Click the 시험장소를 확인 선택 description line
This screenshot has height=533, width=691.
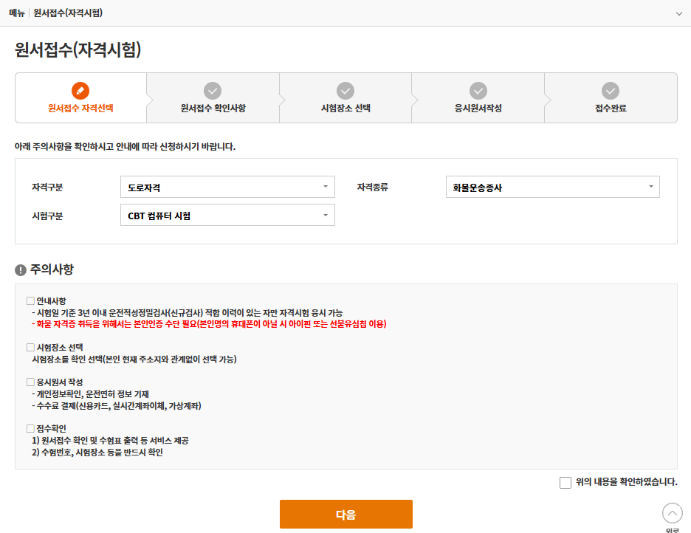pyautogui.click(x=134, y=360)
